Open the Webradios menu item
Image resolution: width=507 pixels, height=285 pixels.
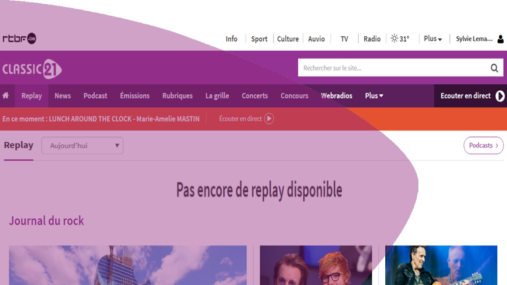click(x=336, y=95)
